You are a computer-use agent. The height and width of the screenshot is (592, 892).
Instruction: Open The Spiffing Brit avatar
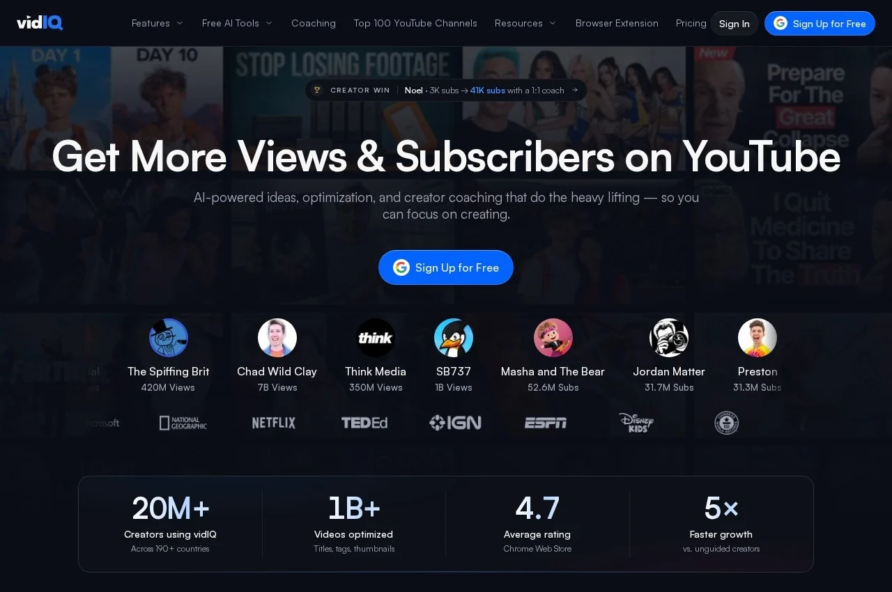(169, 338)
